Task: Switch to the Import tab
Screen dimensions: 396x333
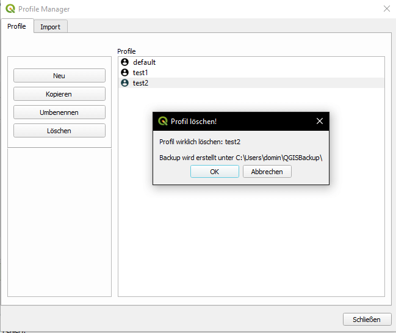Action: tap(50, 27)
